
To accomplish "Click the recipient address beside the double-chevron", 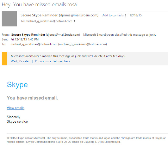I will click(x=49, y=21).
